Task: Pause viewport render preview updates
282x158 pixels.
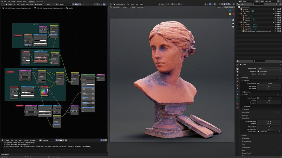Action: (234, 4)
